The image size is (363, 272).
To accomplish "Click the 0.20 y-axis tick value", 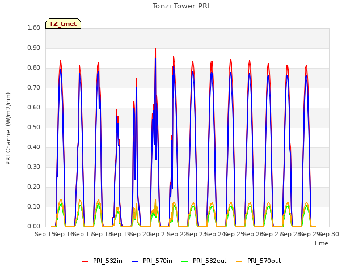I will tap(34, 187).
